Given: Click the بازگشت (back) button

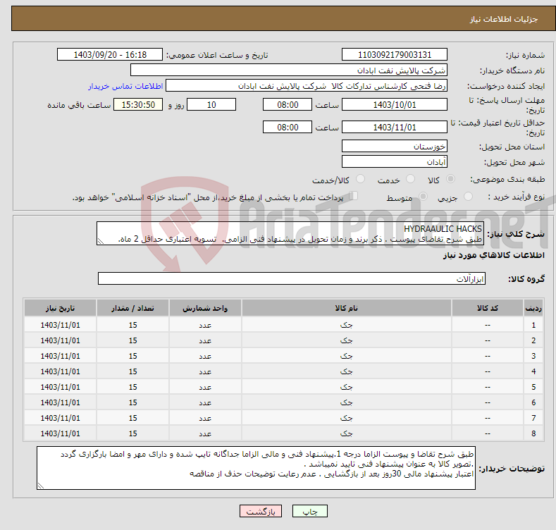Looking at the screenshot, I should (261, 511).
